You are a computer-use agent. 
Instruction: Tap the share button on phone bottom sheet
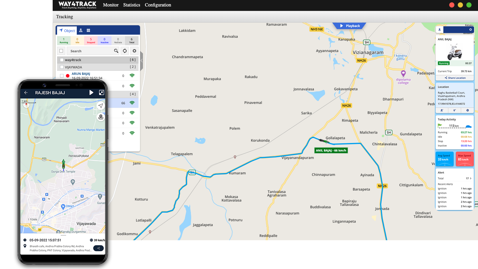(x=99, y=248)
